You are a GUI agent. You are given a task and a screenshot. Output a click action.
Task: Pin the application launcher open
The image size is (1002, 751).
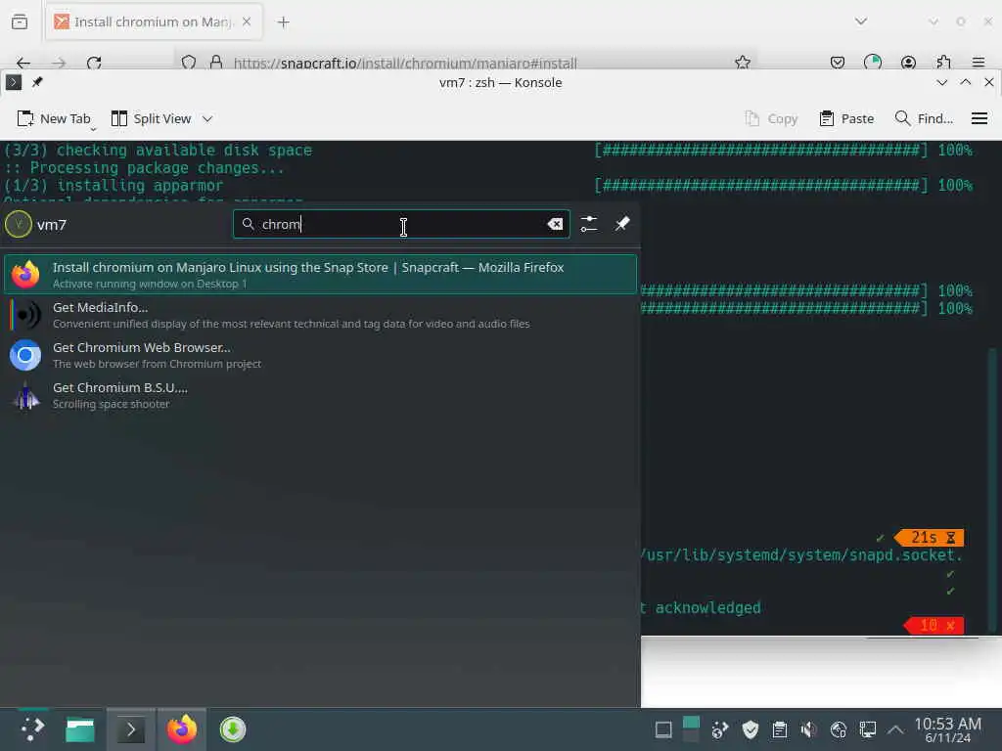(621, 224)
